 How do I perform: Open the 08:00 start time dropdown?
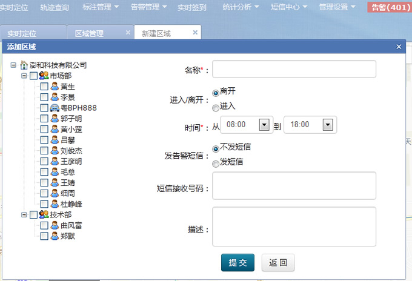(264, 125)
